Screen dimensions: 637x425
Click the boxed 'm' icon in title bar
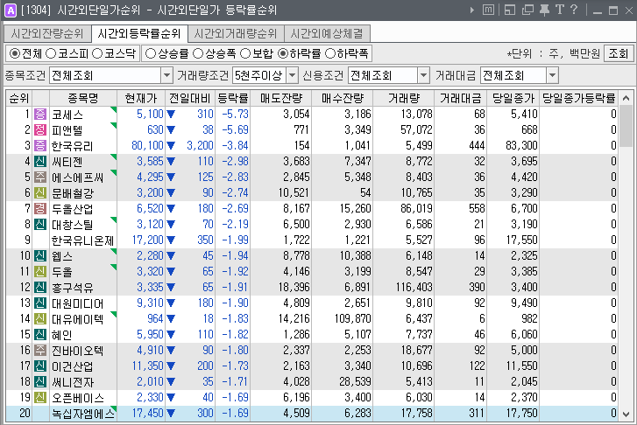(x=488, y=10)
